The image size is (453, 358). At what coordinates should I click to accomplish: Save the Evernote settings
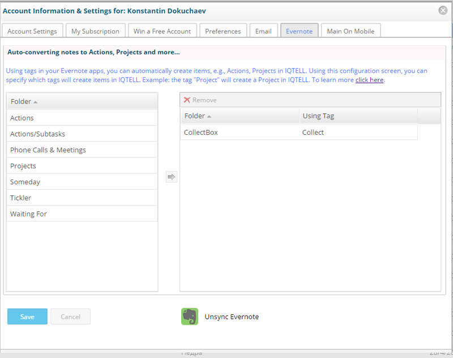click(27, 317)
